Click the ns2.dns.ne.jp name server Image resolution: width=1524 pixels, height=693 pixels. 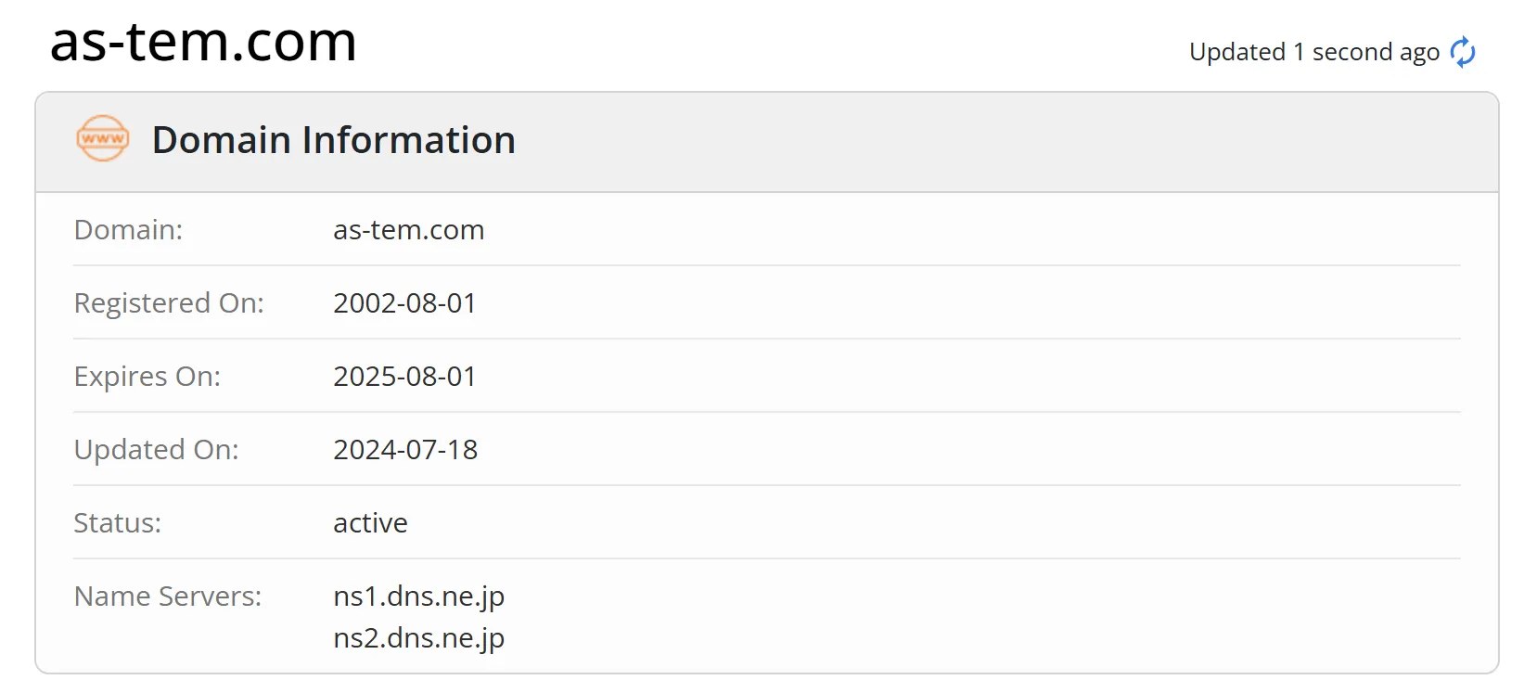pyautogui.click(x=419, y=638)
